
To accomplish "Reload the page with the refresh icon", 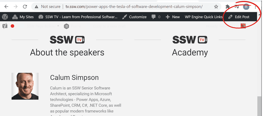I will (x=25, y=7).
